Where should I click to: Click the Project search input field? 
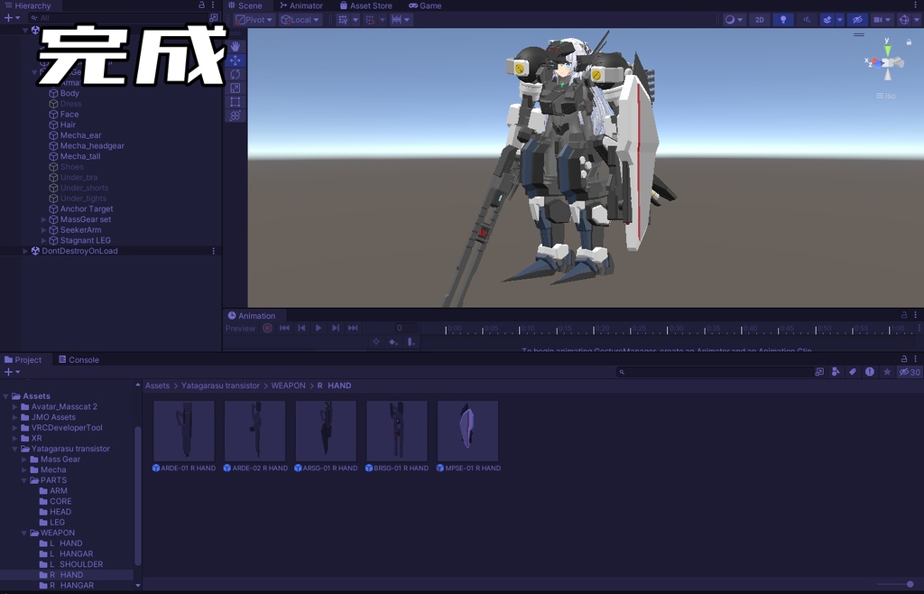coord(715,372)
